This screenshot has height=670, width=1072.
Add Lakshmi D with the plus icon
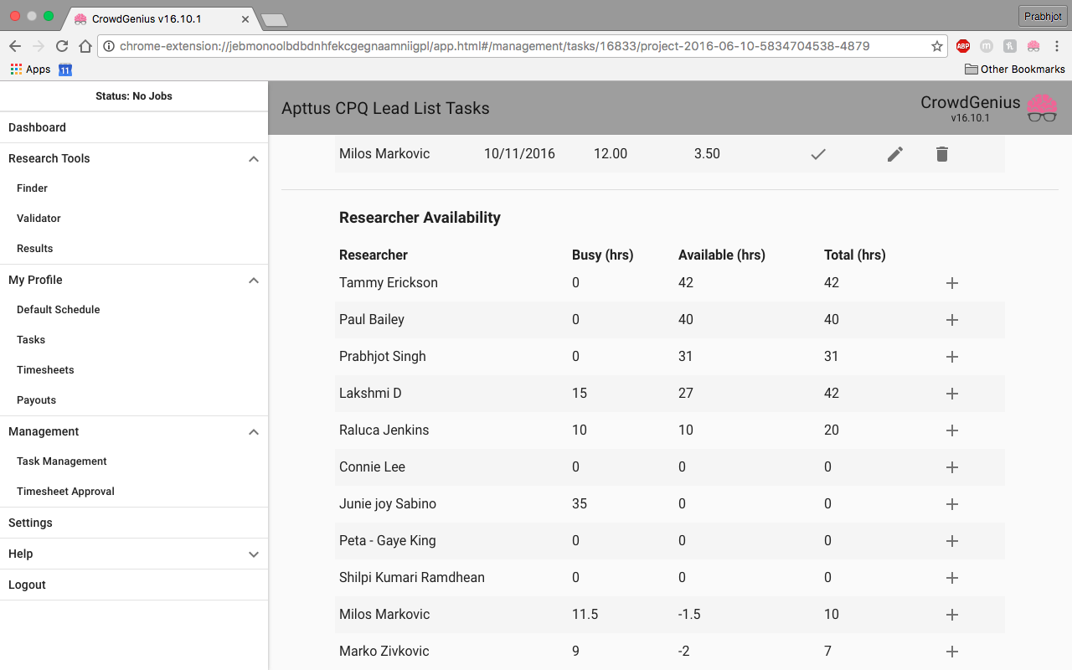(x=951, y=394)
